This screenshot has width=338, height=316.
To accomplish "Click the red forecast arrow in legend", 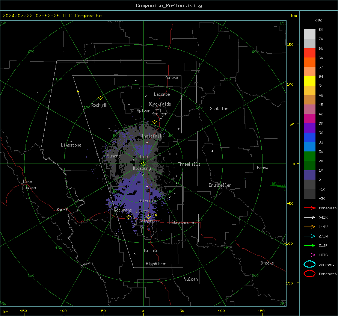I will [x=309, y=208].
